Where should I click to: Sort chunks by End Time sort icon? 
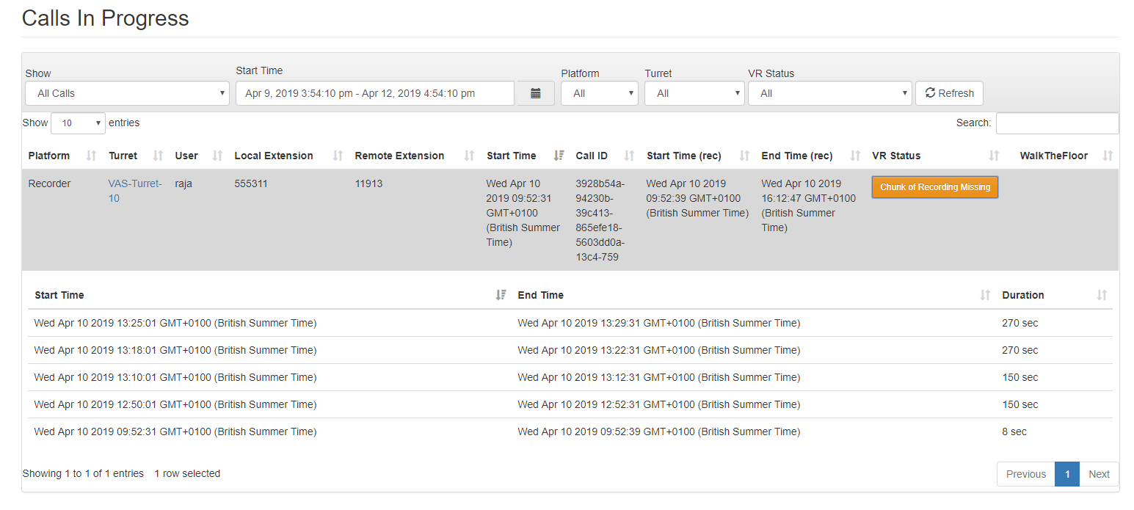[x=985, y=295]
